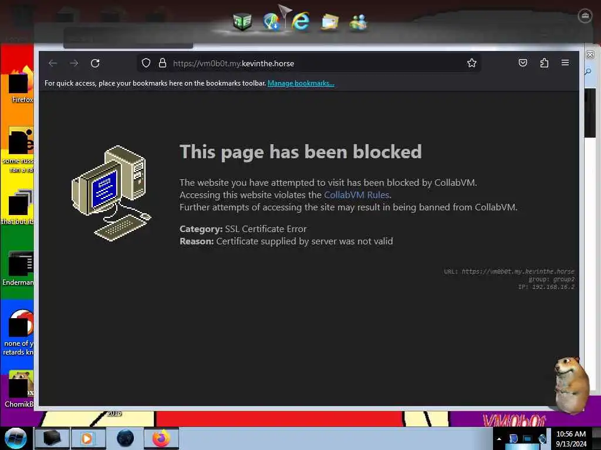The height and width of the screenshot is (450, 601).
Task: Click the IP 192.168.16.2 footer text
Action: coord(546,287)
